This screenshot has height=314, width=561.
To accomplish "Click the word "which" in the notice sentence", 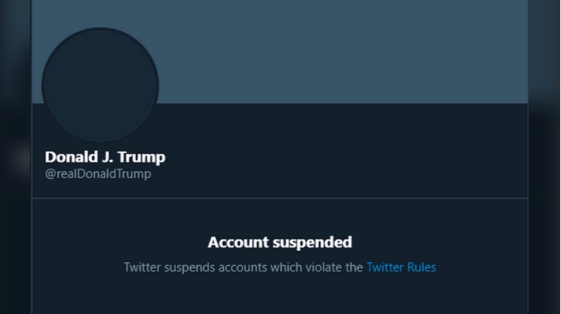I will [x=287, y=267].
